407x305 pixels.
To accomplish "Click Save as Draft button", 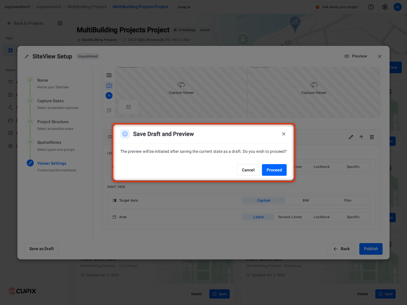I will point(42,249).
